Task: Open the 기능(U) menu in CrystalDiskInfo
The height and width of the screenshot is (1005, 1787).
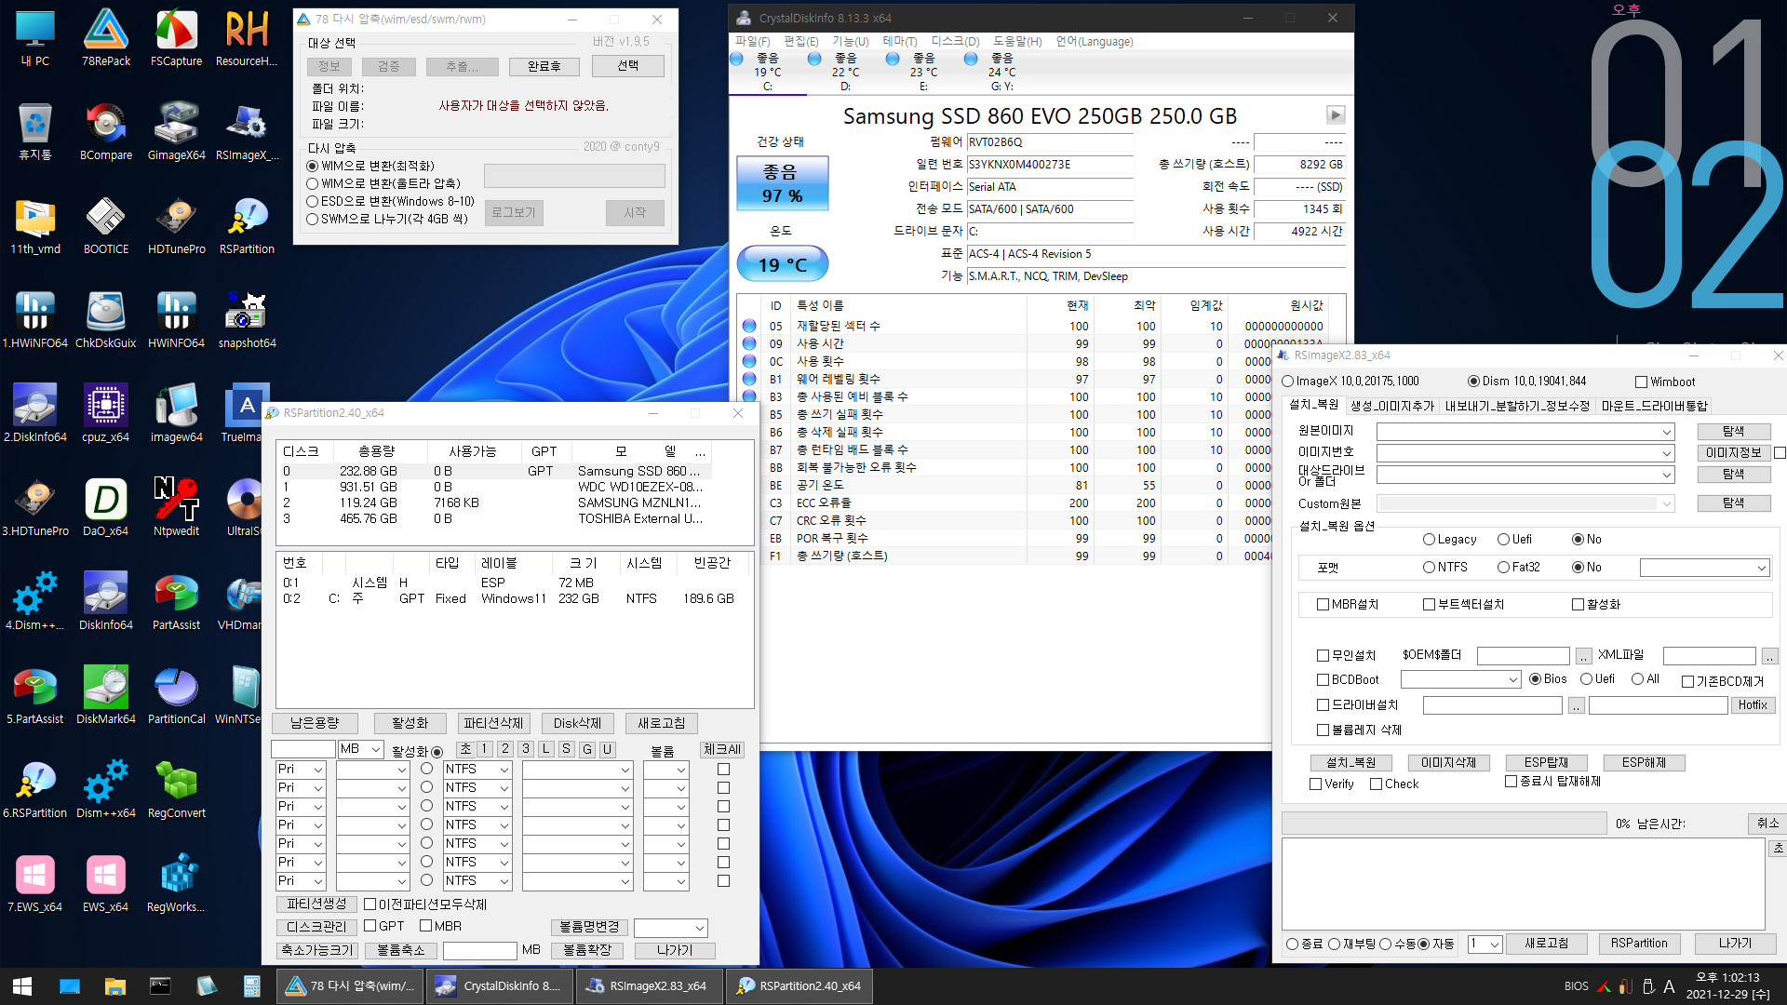Action: (x=850, y=42)
